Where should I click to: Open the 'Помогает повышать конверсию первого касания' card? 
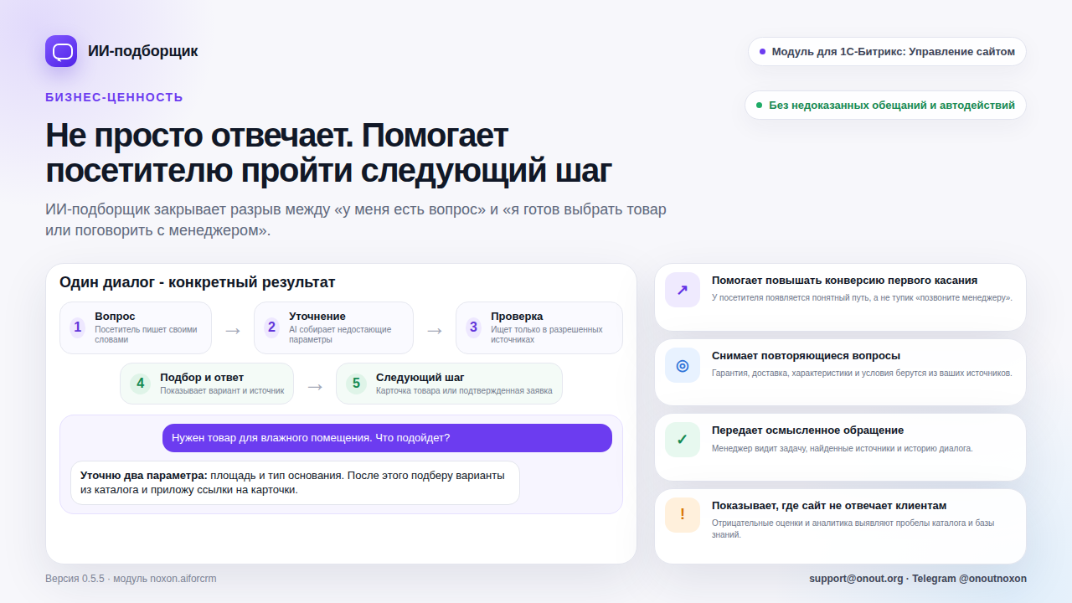tap(840, 297)
